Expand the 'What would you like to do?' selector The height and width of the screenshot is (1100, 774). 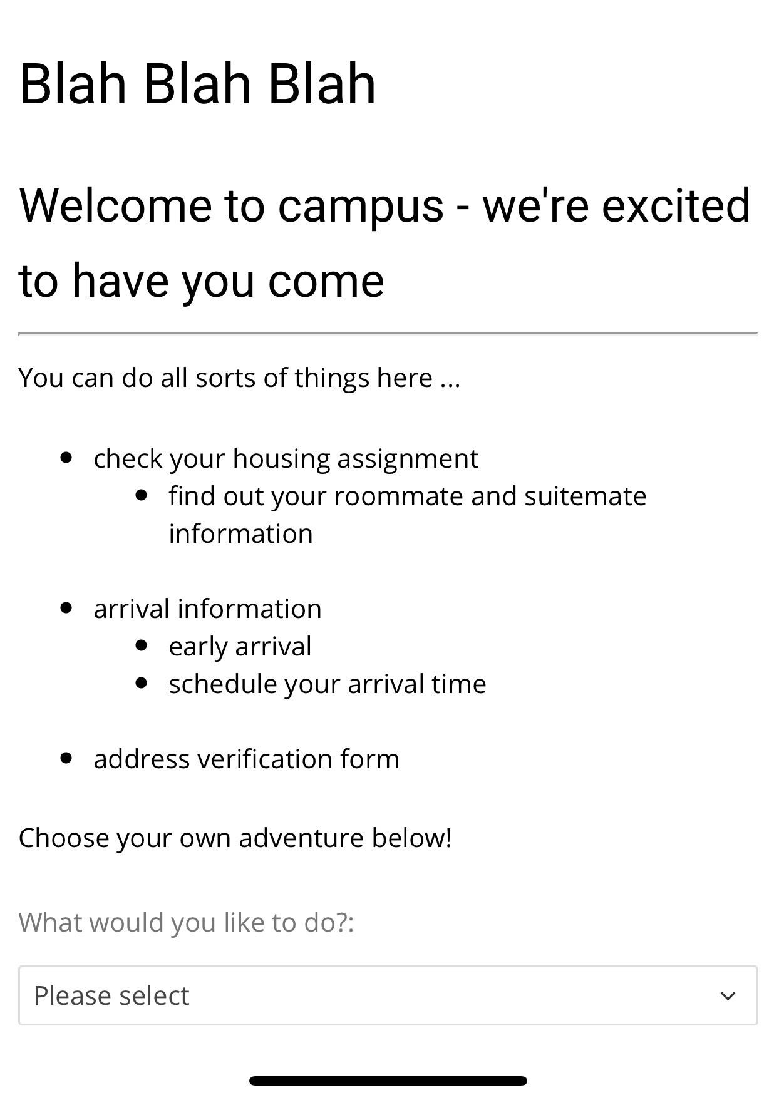pyautogui.click(x=387, y=995)
